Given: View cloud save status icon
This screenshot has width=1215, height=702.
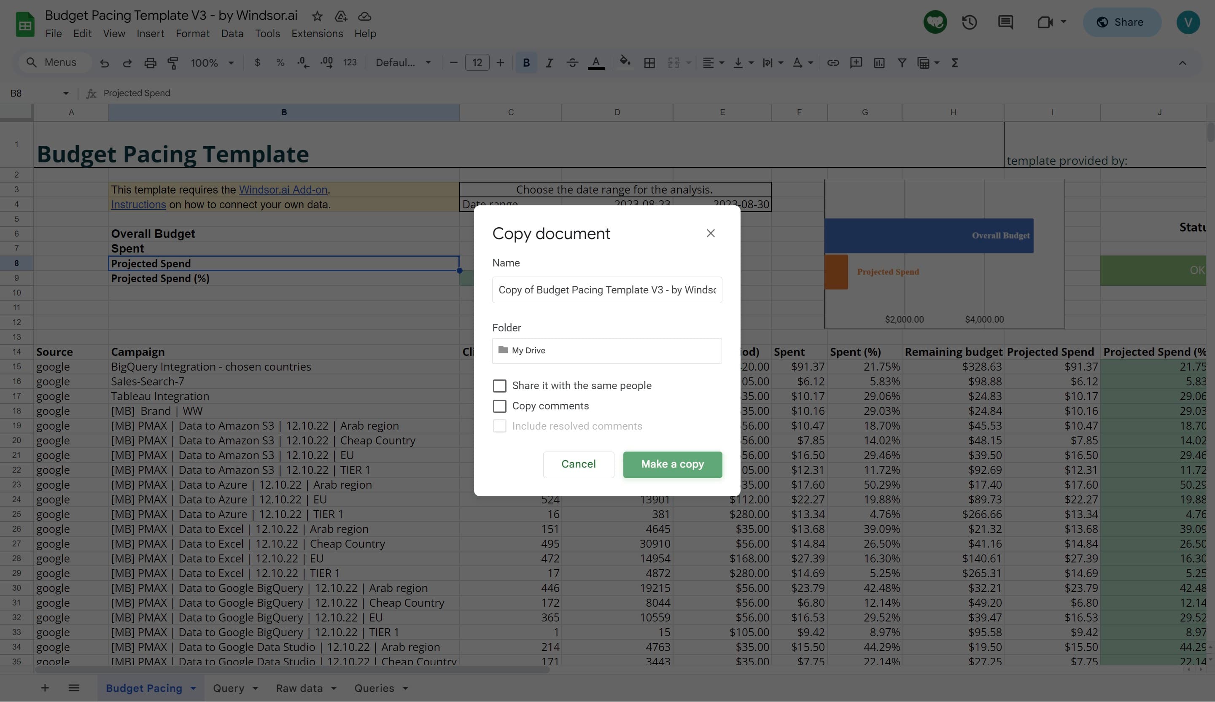Looking at the screenshot, I should pos(365,16).
